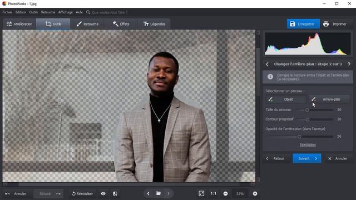Click the Annuler undo button in bottom bar
Screen dimensions: 356x200
(16, 194)
